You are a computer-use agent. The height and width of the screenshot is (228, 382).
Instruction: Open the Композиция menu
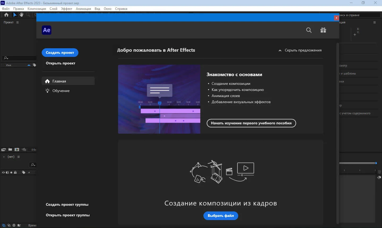[37, 8]
